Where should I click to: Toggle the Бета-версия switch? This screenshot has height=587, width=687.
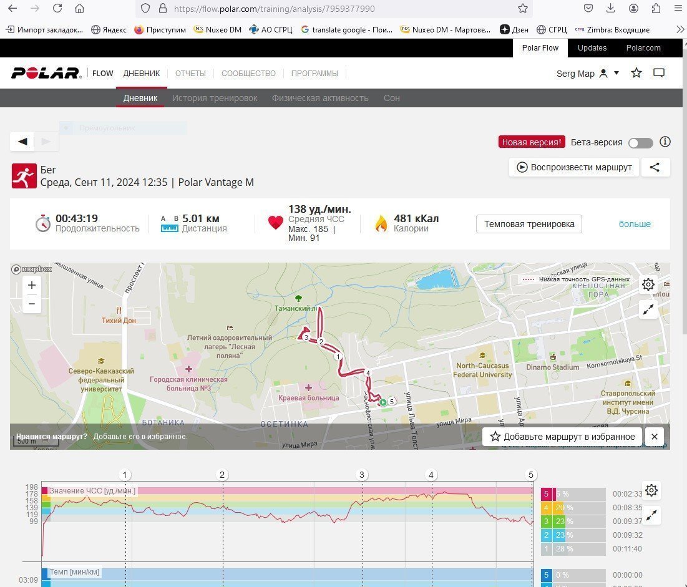(x=641, y=143)
